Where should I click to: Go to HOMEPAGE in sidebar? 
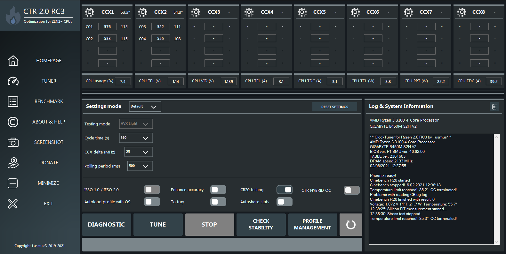pos(49,61)
